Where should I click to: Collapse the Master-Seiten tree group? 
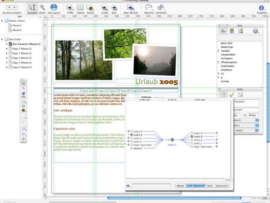click(2, 21)
